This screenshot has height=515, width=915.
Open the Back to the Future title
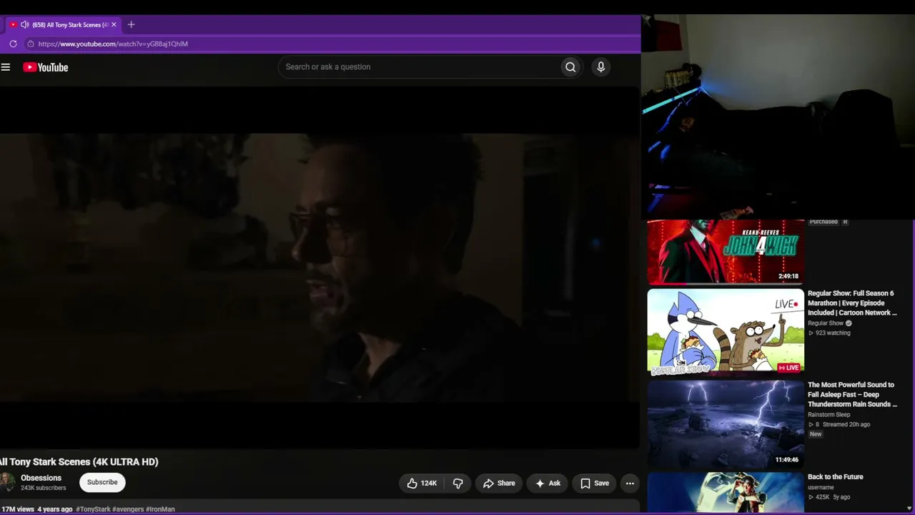pos(835,477)
